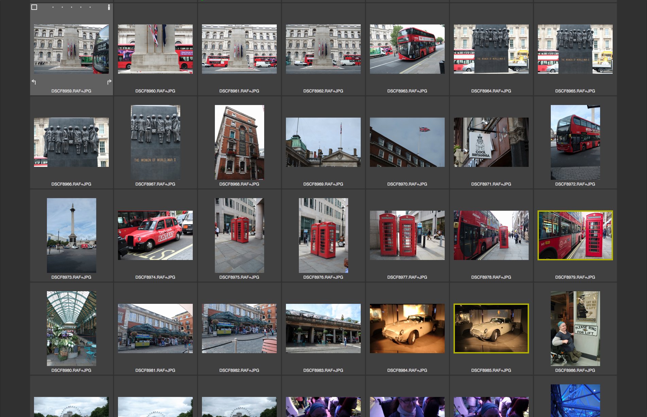Click the filename DSCF8974.RAF+JPG
Screen dimensions: 647x417
tap(155, 277)
